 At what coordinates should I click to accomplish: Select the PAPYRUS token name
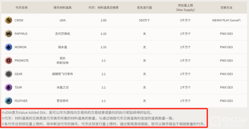pos(21,34)
